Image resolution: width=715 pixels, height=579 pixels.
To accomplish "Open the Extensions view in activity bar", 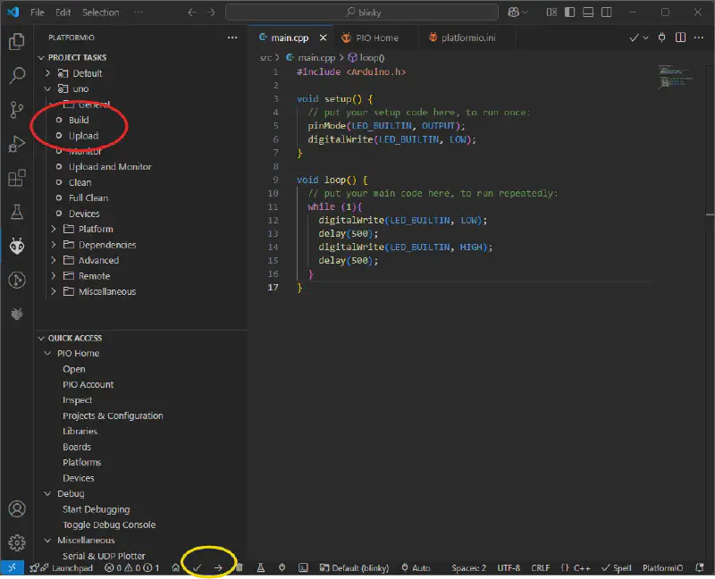I will (16, 179).
